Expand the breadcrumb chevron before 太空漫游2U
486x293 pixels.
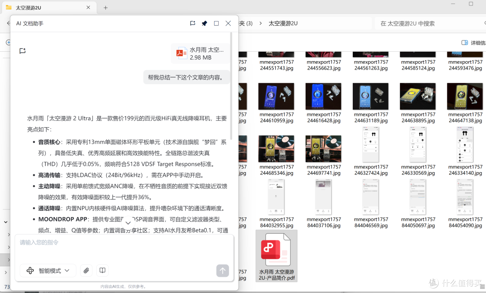261,23
